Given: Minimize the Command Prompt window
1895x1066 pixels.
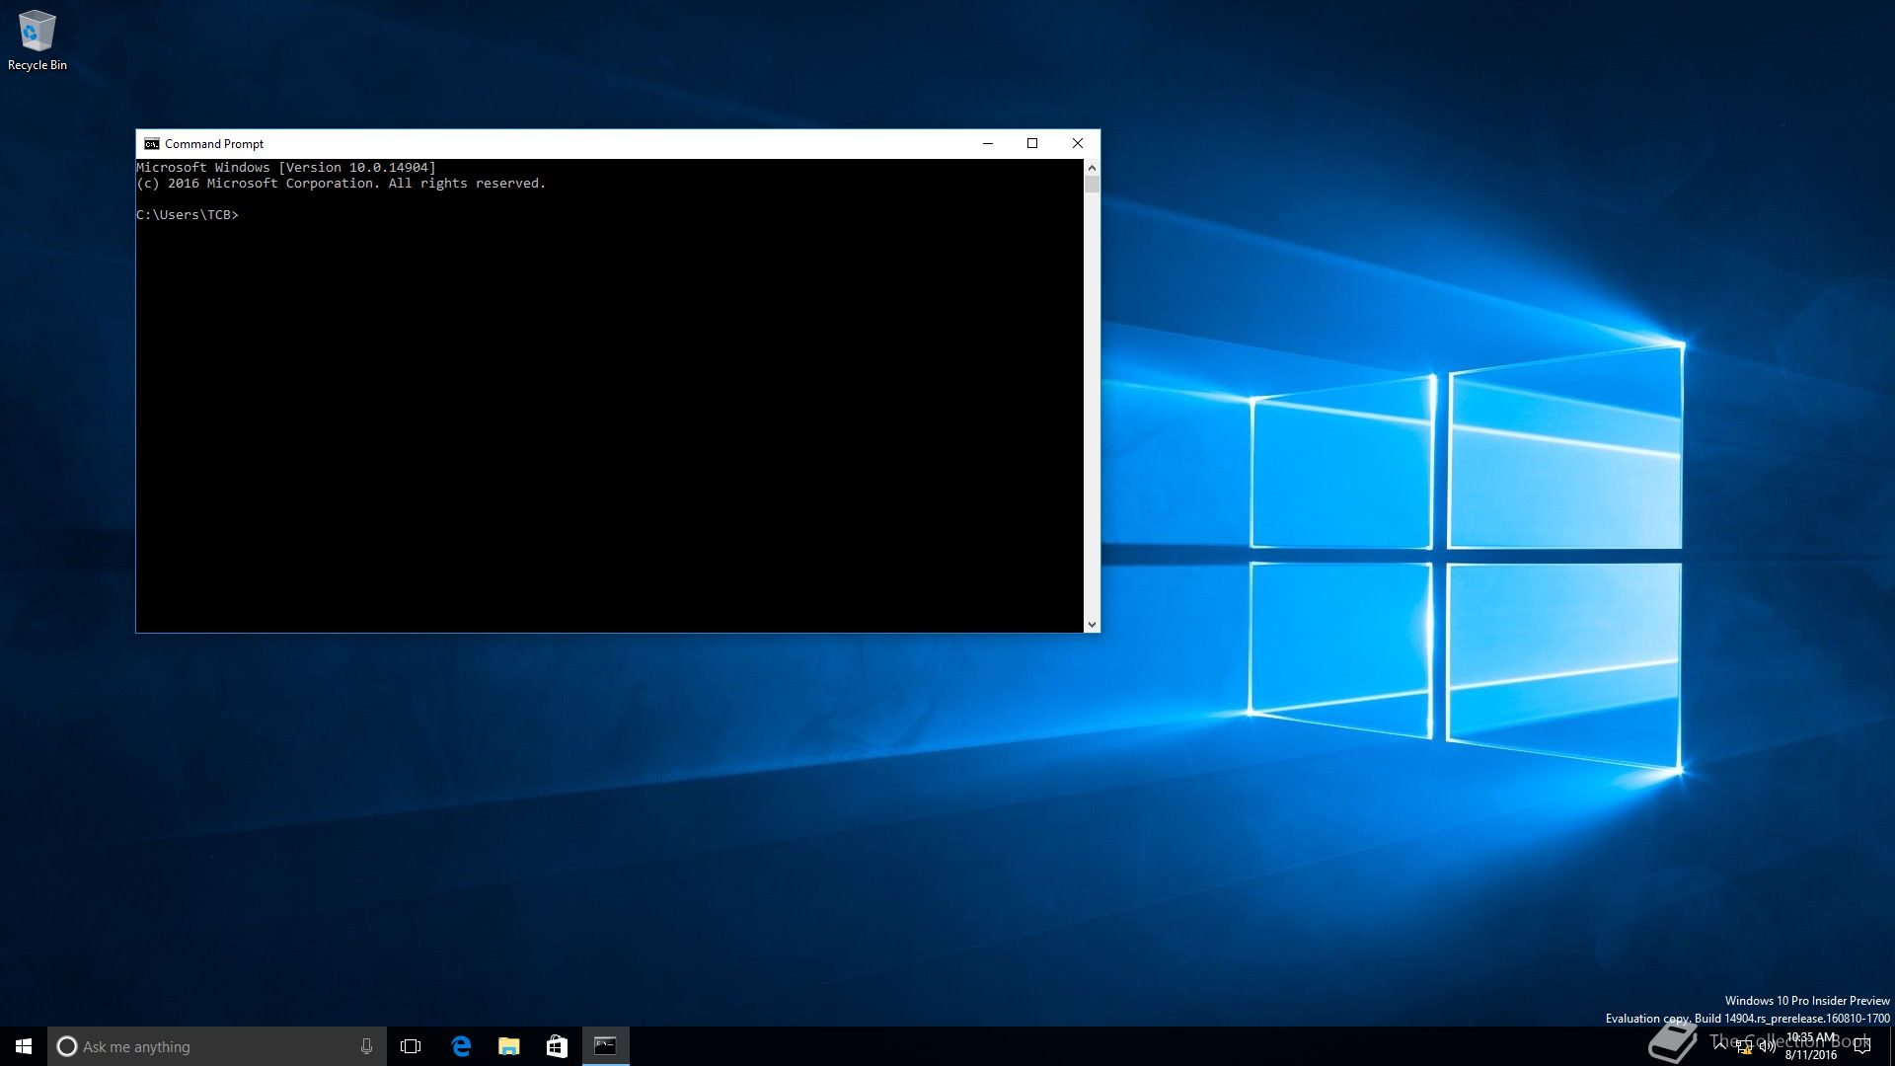Looking at the screenshot, I should coord(987,143).
